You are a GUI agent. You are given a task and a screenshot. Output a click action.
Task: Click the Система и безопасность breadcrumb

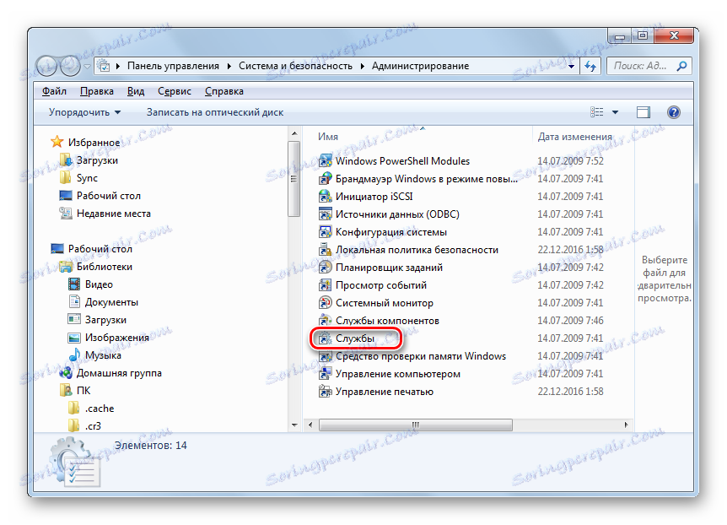tap(295, 66)
